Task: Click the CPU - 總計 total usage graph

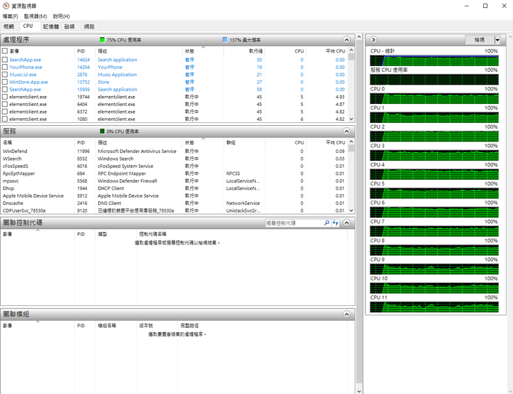Action: (434, 60)
